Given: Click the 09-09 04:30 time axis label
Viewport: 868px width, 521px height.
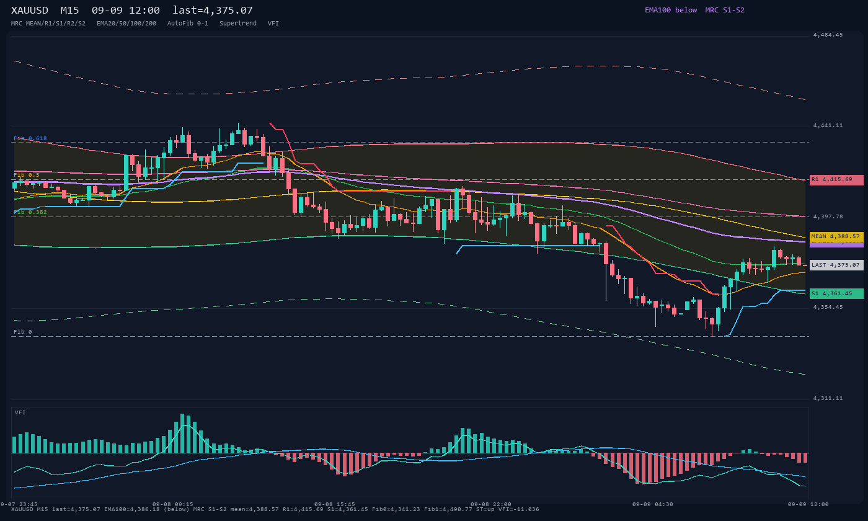Looking at the screenshot, I should point(653,504).
